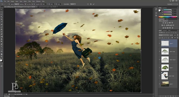The height and width of the screenshot is (97, 179).
Task: Hide the girl with umbrella layer
Action: (x=160, y=76)
